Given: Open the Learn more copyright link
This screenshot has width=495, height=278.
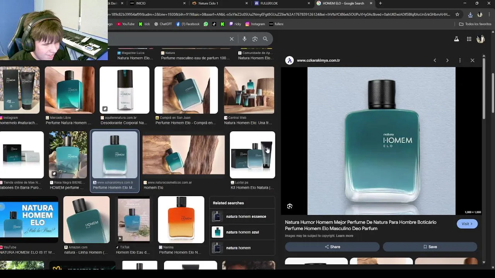Looking at the screenshot, I should [345, 236].
